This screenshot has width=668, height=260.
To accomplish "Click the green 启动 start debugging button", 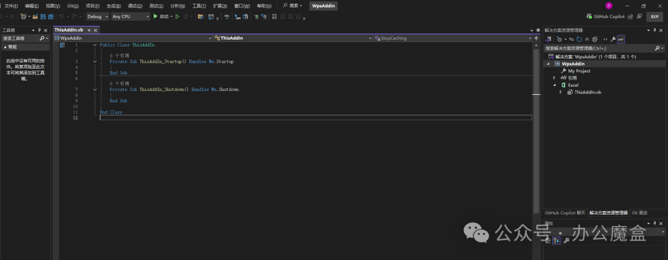I will pyautogui.click(x=161, y=17).
